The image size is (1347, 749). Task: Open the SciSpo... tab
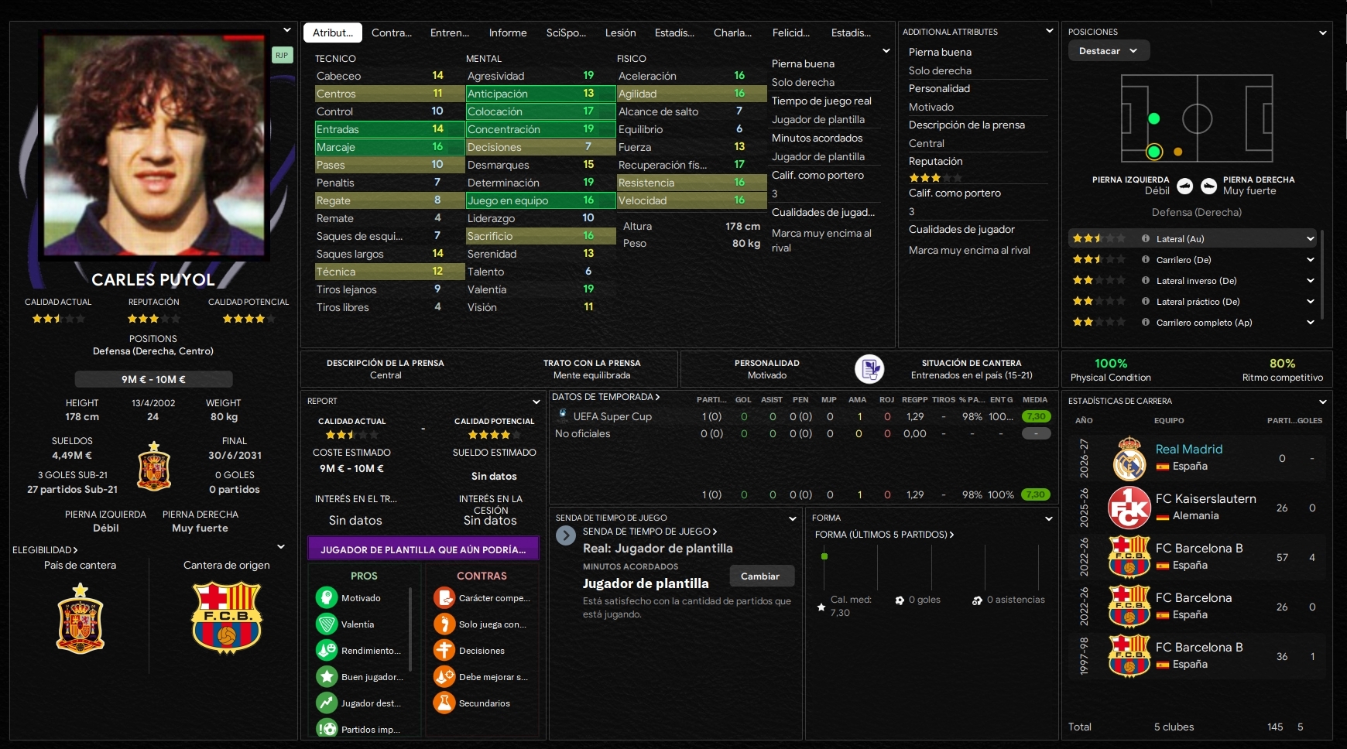point(566,32)
